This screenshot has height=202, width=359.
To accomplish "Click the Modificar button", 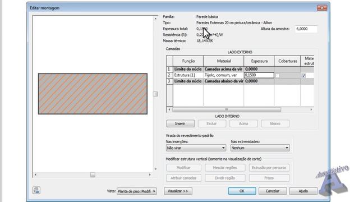I will tap(183, 168).
